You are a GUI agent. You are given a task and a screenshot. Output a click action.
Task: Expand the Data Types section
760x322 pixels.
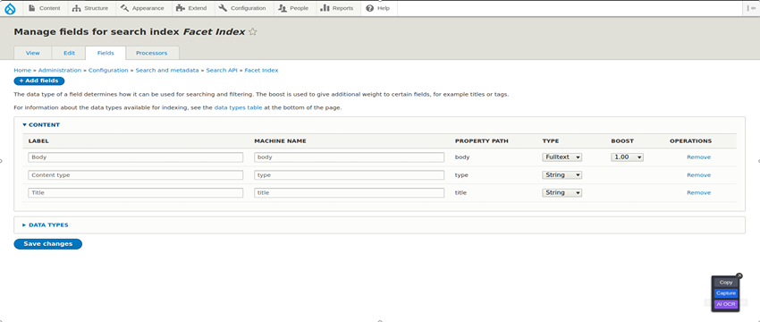(x=46, y=225)
